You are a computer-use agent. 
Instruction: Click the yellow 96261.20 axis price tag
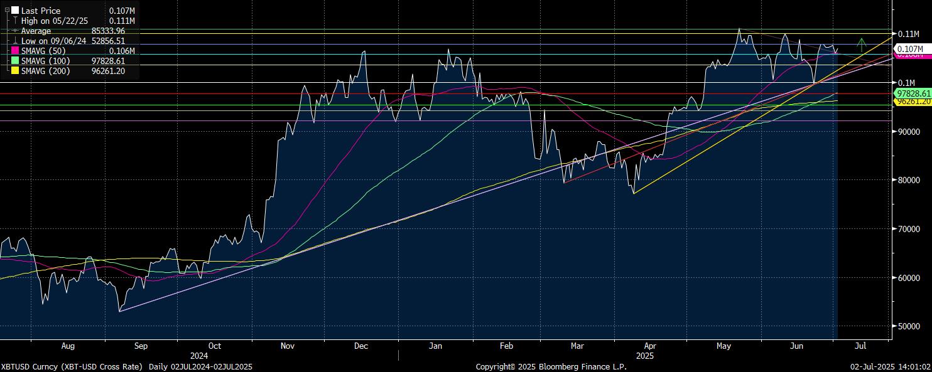(x=913, y=102)
